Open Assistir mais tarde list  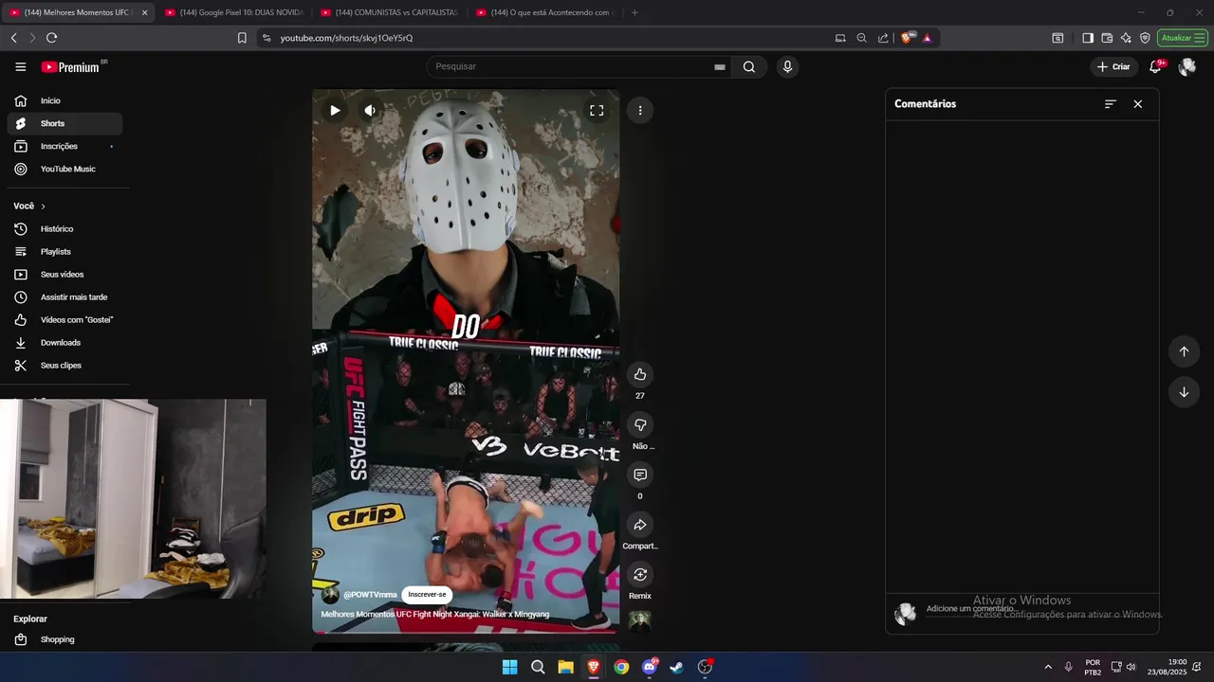[x=64, y=297]
